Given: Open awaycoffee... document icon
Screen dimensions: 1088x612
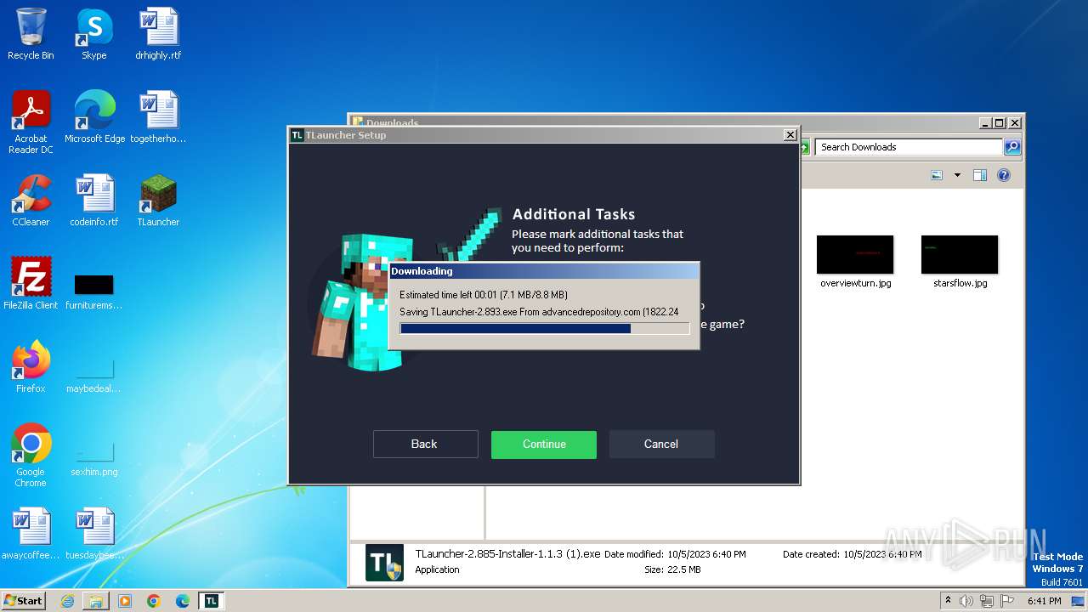Looking at the screenshot, I should pos(31,534).
